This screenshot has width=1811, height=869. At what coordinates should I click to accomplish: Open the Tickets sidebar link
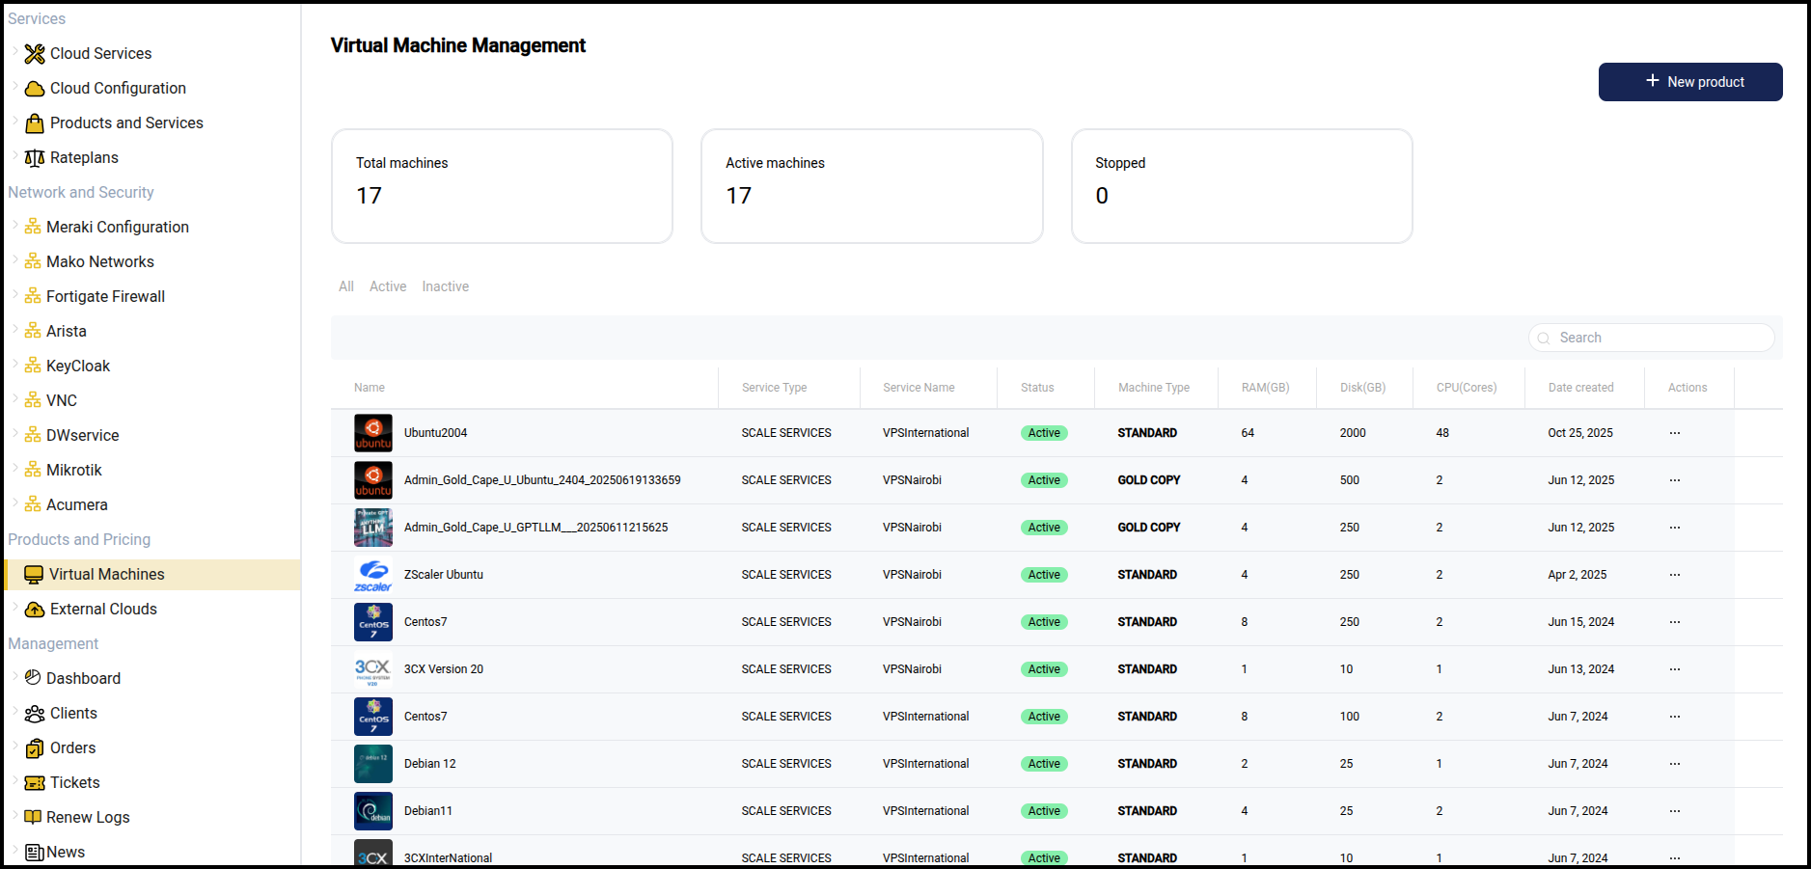click(x=75, y=783)
